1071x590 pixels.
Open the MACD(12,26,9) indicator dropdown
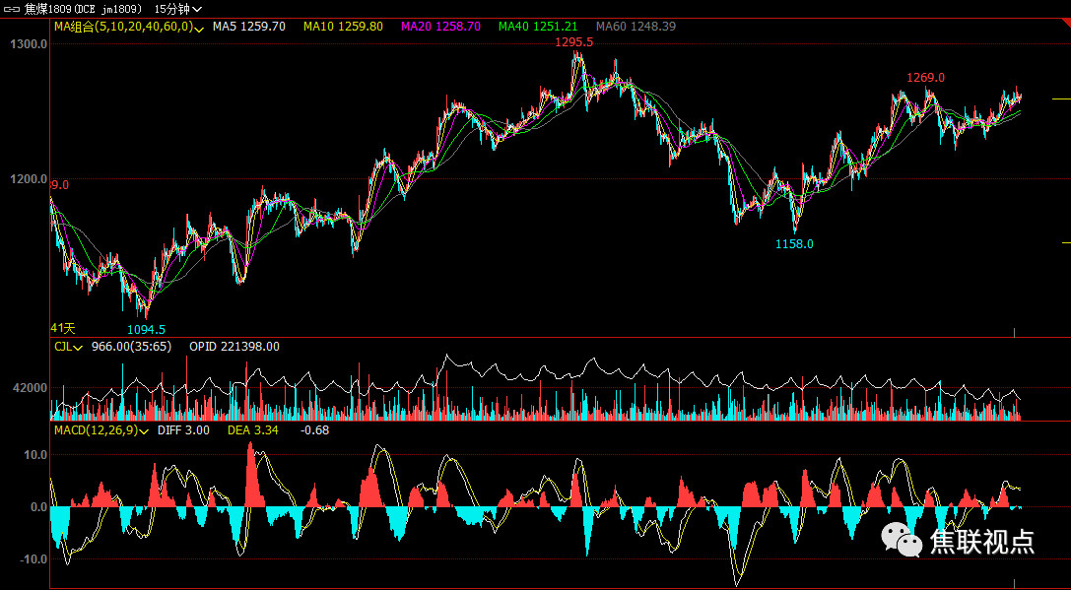(x=101, y=430)
